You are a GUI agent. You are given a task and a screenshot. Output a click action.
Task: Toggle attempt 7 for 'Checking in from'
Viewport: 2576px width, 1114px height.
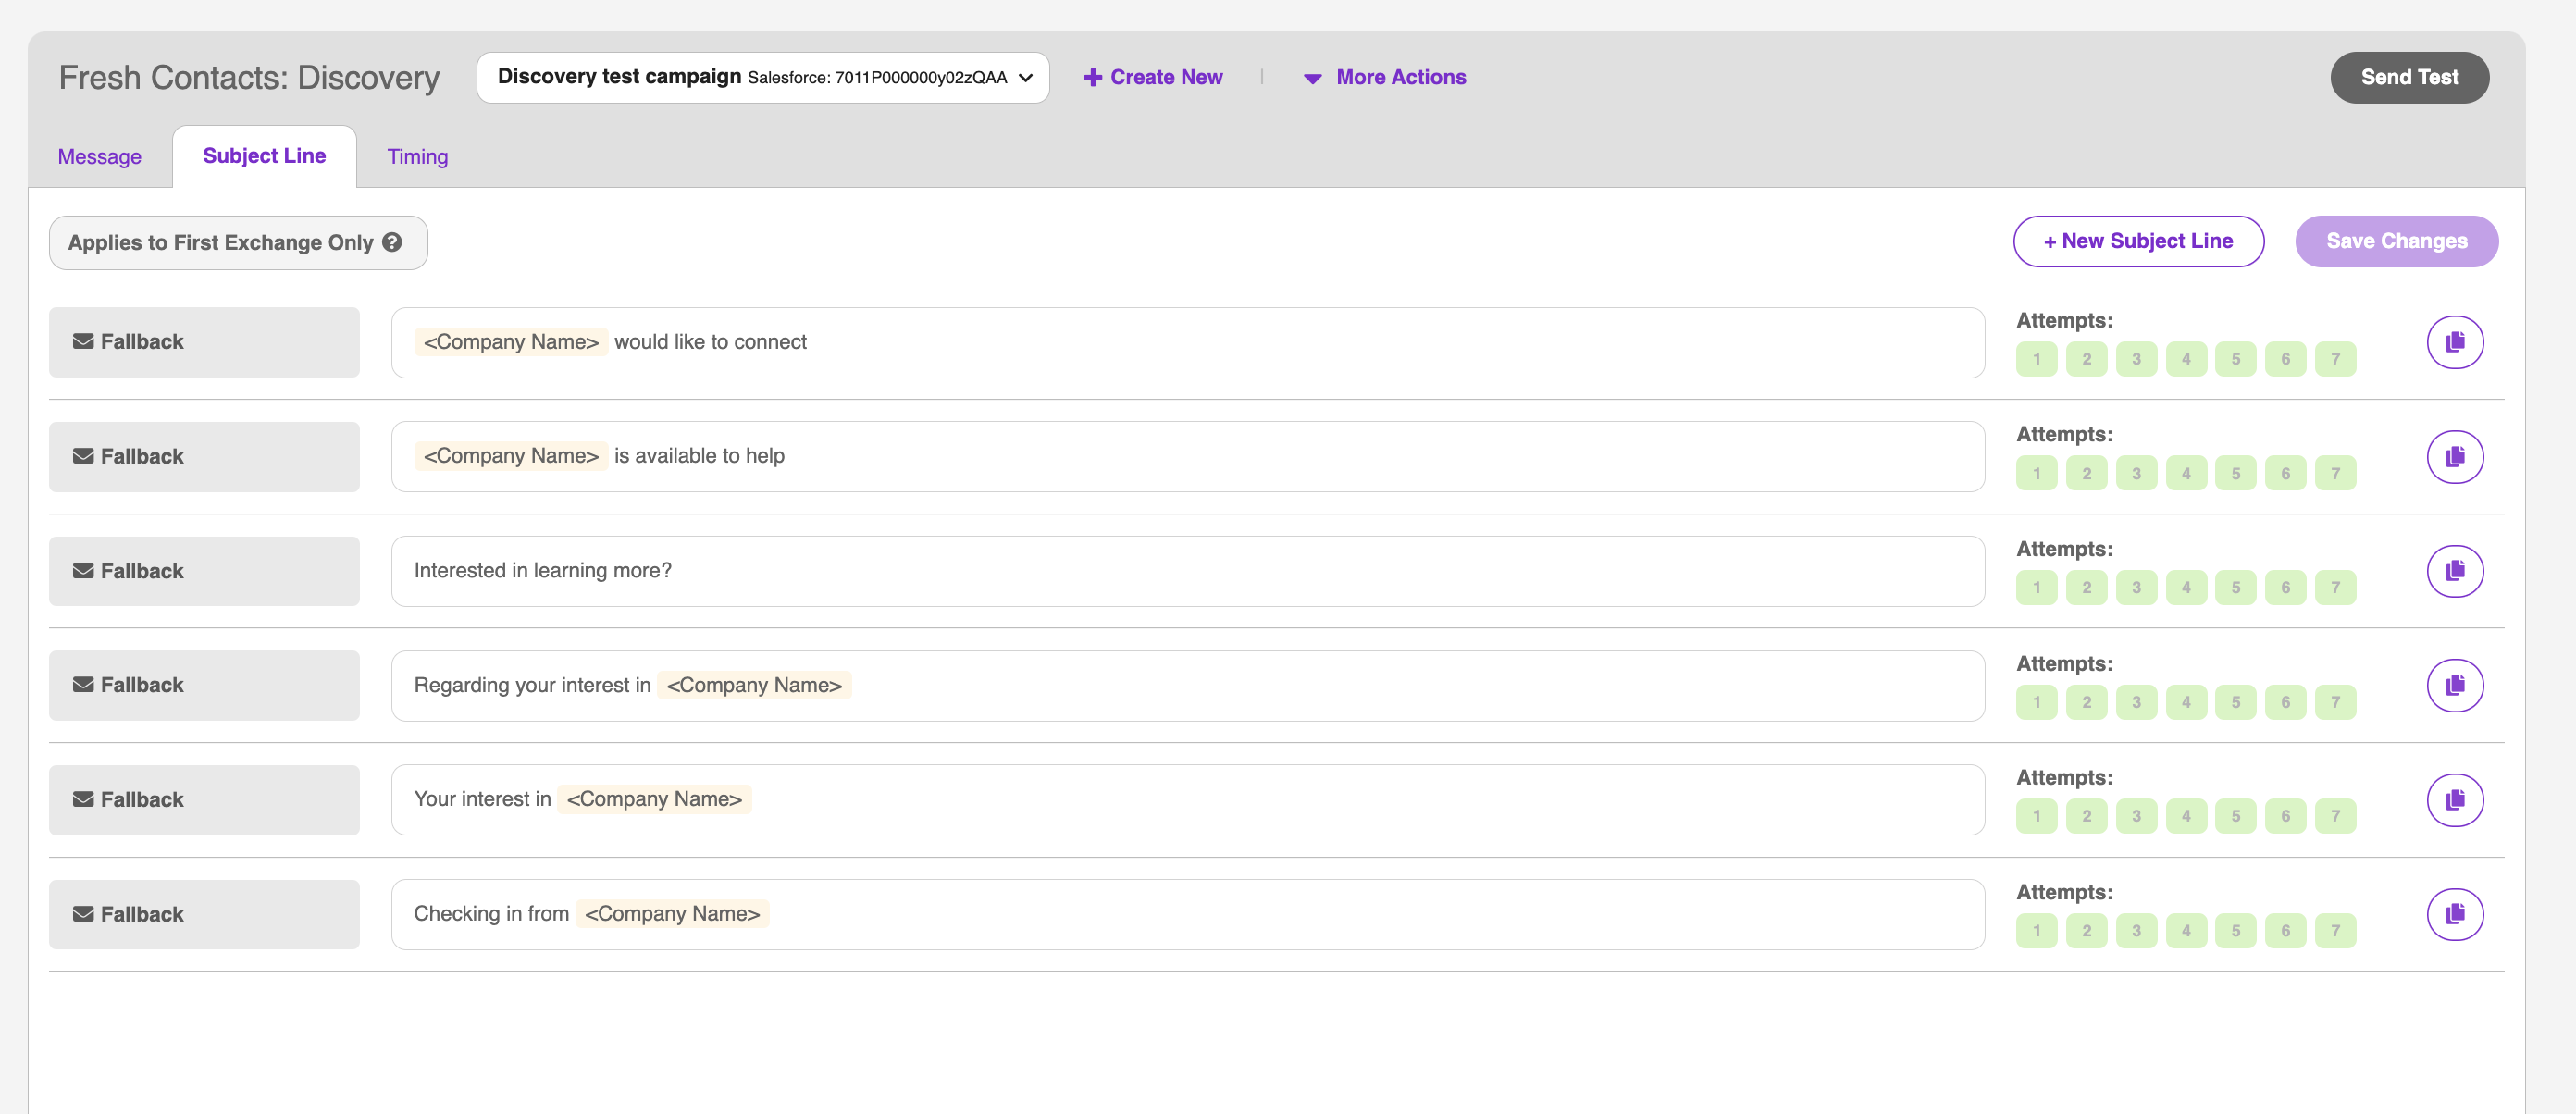pos(2335,931)
